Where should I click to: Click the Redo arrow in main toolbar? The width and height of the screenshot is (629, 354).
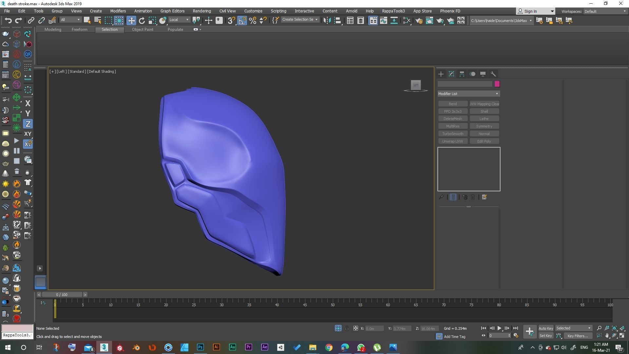coord(19,21)
